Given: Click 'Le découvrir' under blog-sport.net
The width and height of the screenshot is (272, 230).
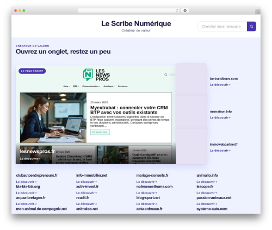Looking at the screenshot, I should tap(147, 204).
